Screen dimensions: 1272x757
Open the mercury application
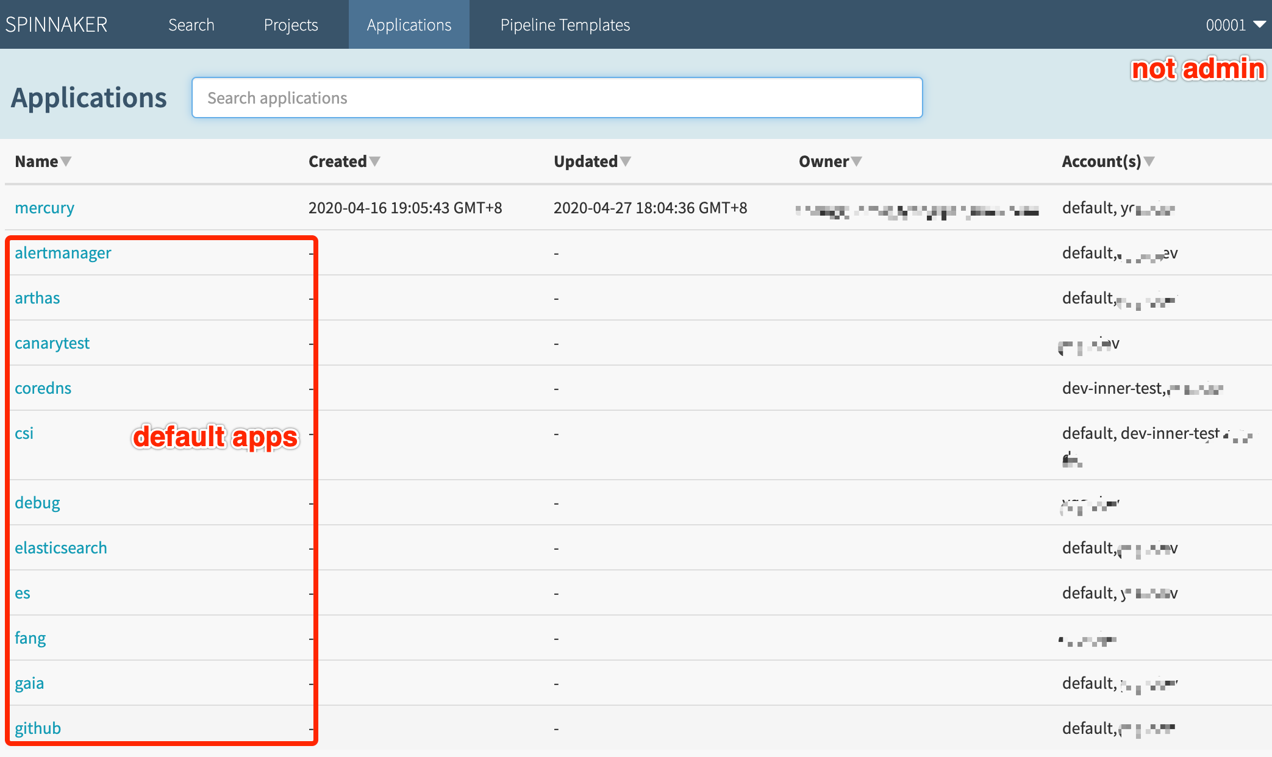(x=44, y=207)
